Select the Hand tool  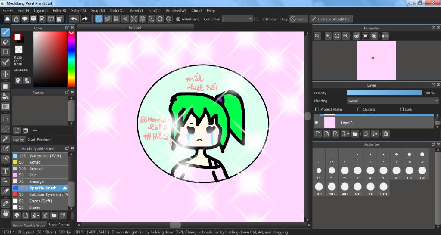pyautogui.click(x=5, y=213)
